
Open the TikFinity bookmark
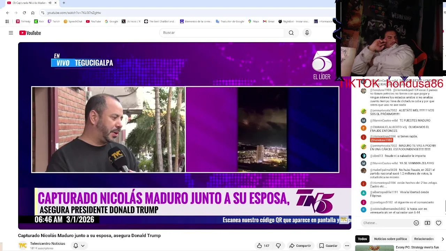click(x=23, y=21)
